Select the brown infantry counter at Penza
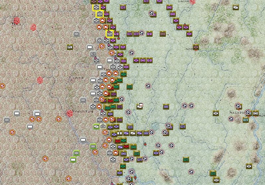The width and height of the screenshot is (265, 185). click(196, 47)
